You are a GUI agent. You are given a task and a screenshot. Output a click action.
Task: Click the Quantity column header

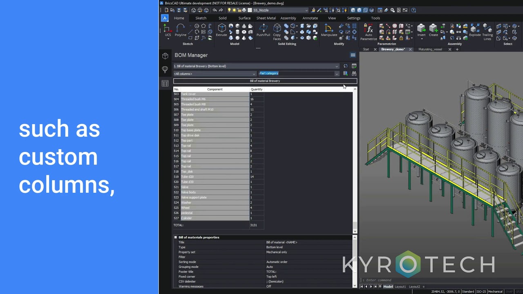click(x=257, y=89)
